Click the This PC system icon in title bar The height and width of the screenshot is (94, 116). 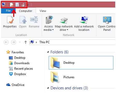click(3, 4)
